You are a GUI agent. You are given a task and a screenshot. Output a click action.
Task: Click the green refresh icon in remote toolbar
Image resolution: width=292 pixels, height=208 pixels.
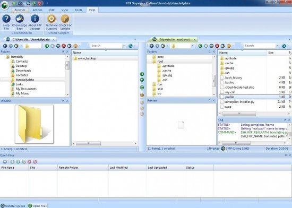pos(200,46)
